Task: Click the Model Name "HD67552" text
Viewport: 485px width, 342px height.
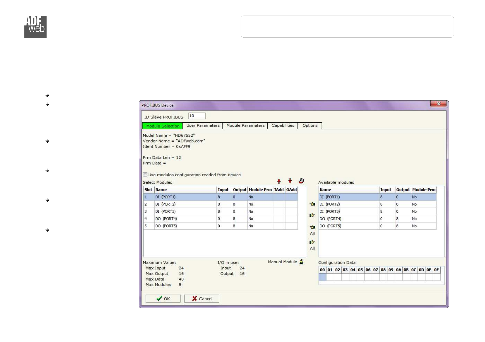Action: tap(169, 135)
